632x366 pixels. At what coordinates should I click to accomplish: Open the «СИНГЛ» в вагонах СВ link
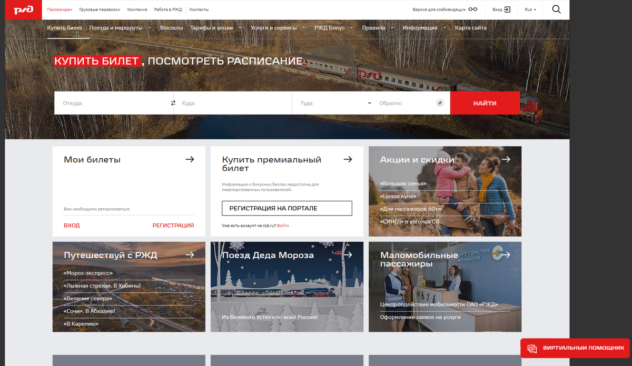coord(409,221)
